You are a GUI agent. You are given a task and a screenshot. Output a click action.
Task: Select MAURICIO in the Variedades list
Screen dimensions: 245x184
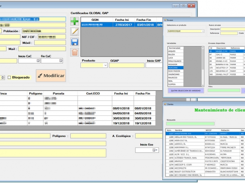coord(176,78)
